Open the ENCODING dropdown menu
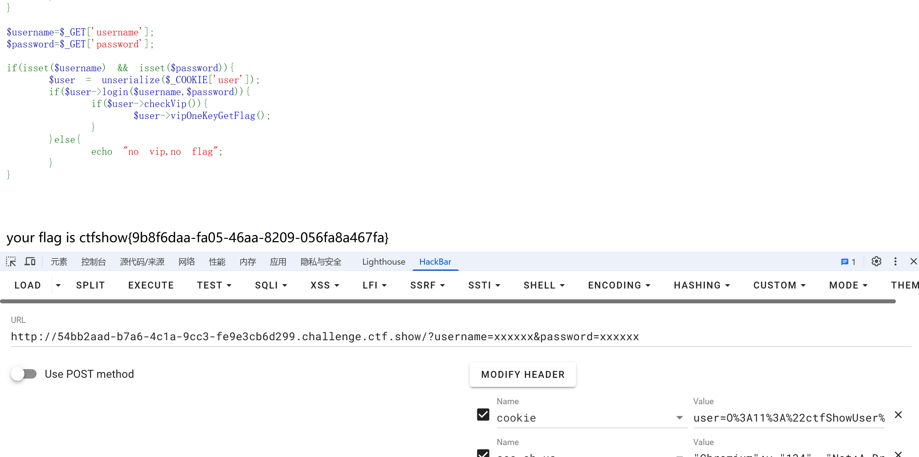This screenshot has width=919, height=457. pos(619,285)
